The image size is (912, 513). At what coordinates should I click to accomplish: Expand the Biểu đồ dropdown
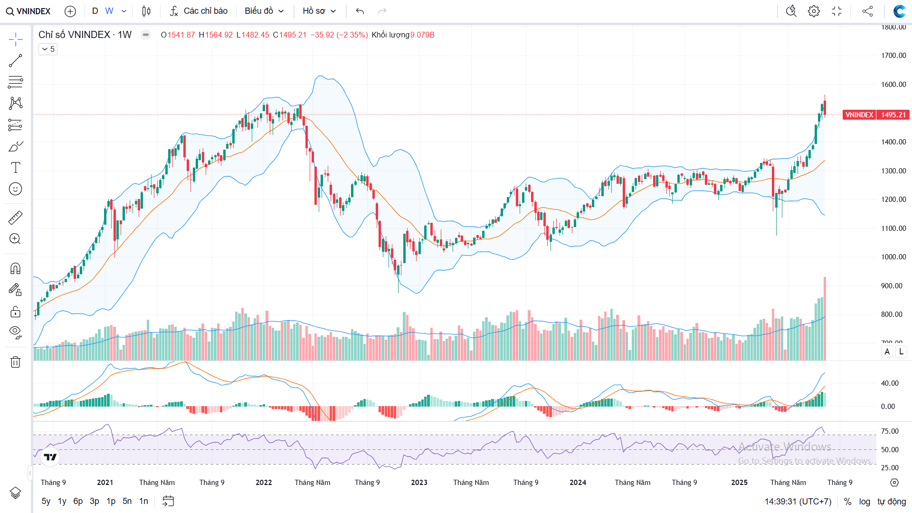pyautogui.click(x=264, y=11)
